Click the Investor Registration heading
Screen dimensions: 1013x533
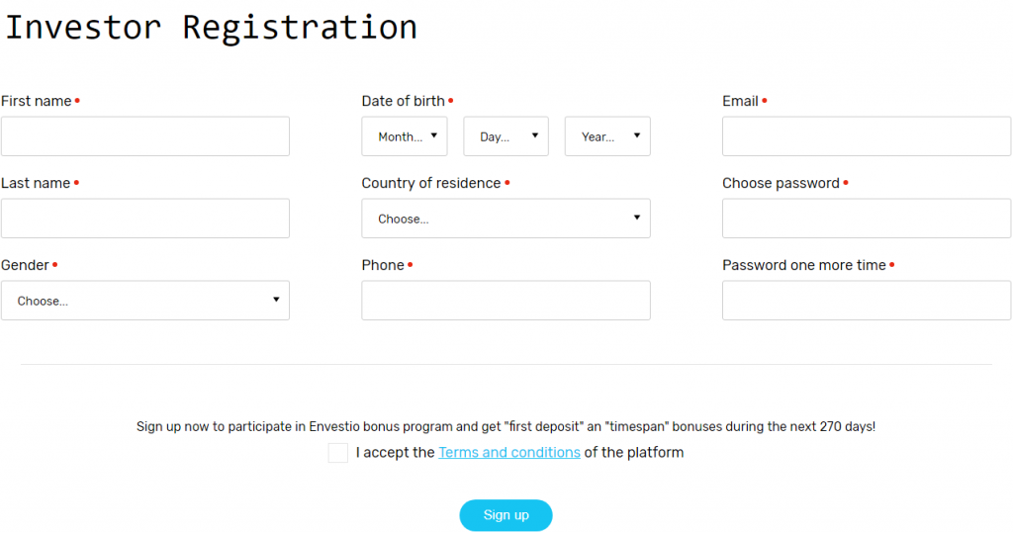tap(211, 27)
